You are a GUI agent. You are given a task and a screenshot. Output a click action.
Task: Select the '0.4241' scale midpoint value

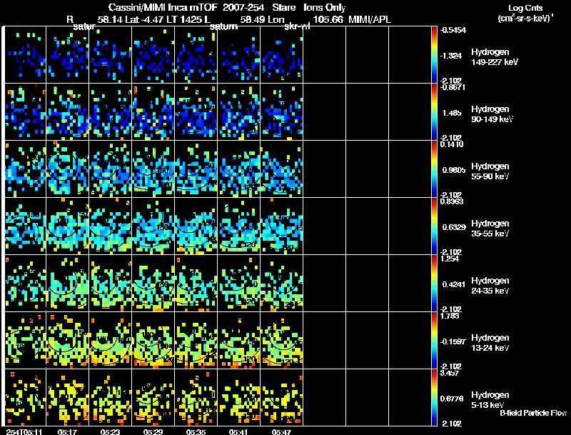pyautogui.click(x=454, y=284)
